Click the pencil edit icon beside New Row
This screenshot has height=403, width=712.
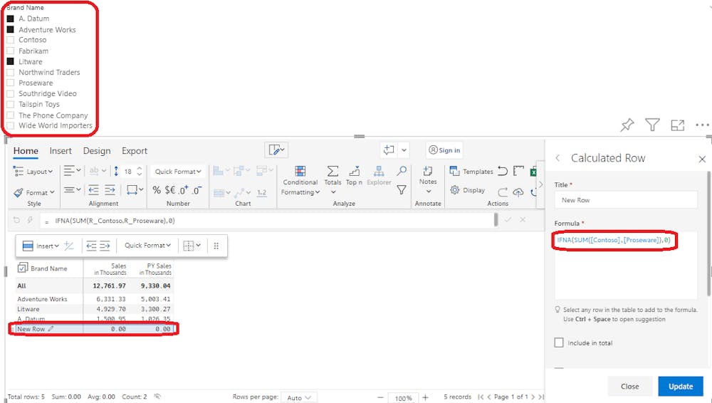(x=51, y=328)
